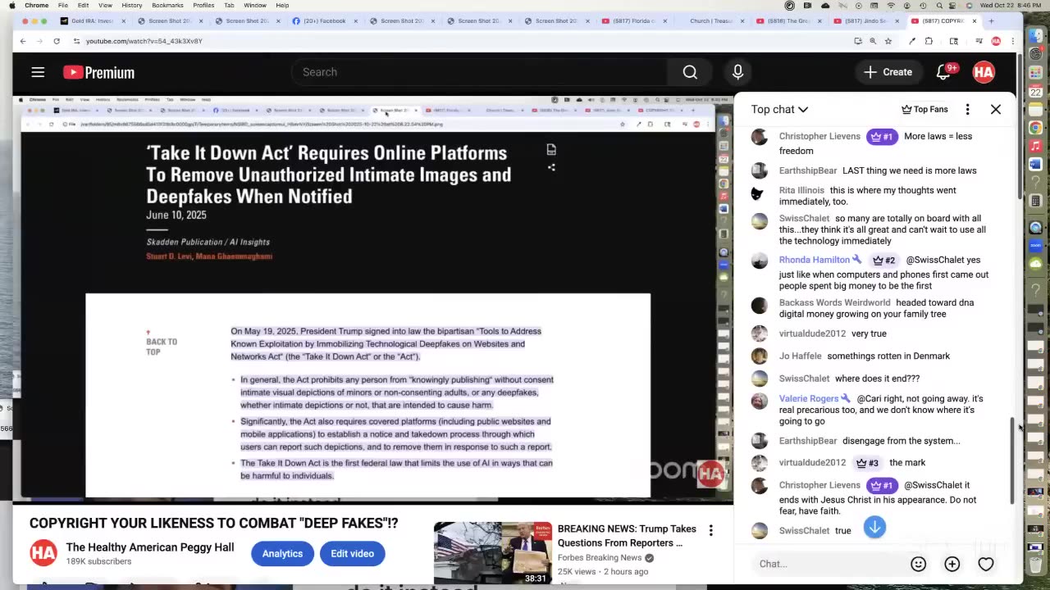Click Rita Illinois chat author name
Screen dimensions: 1050x590
tap(801, 190)
